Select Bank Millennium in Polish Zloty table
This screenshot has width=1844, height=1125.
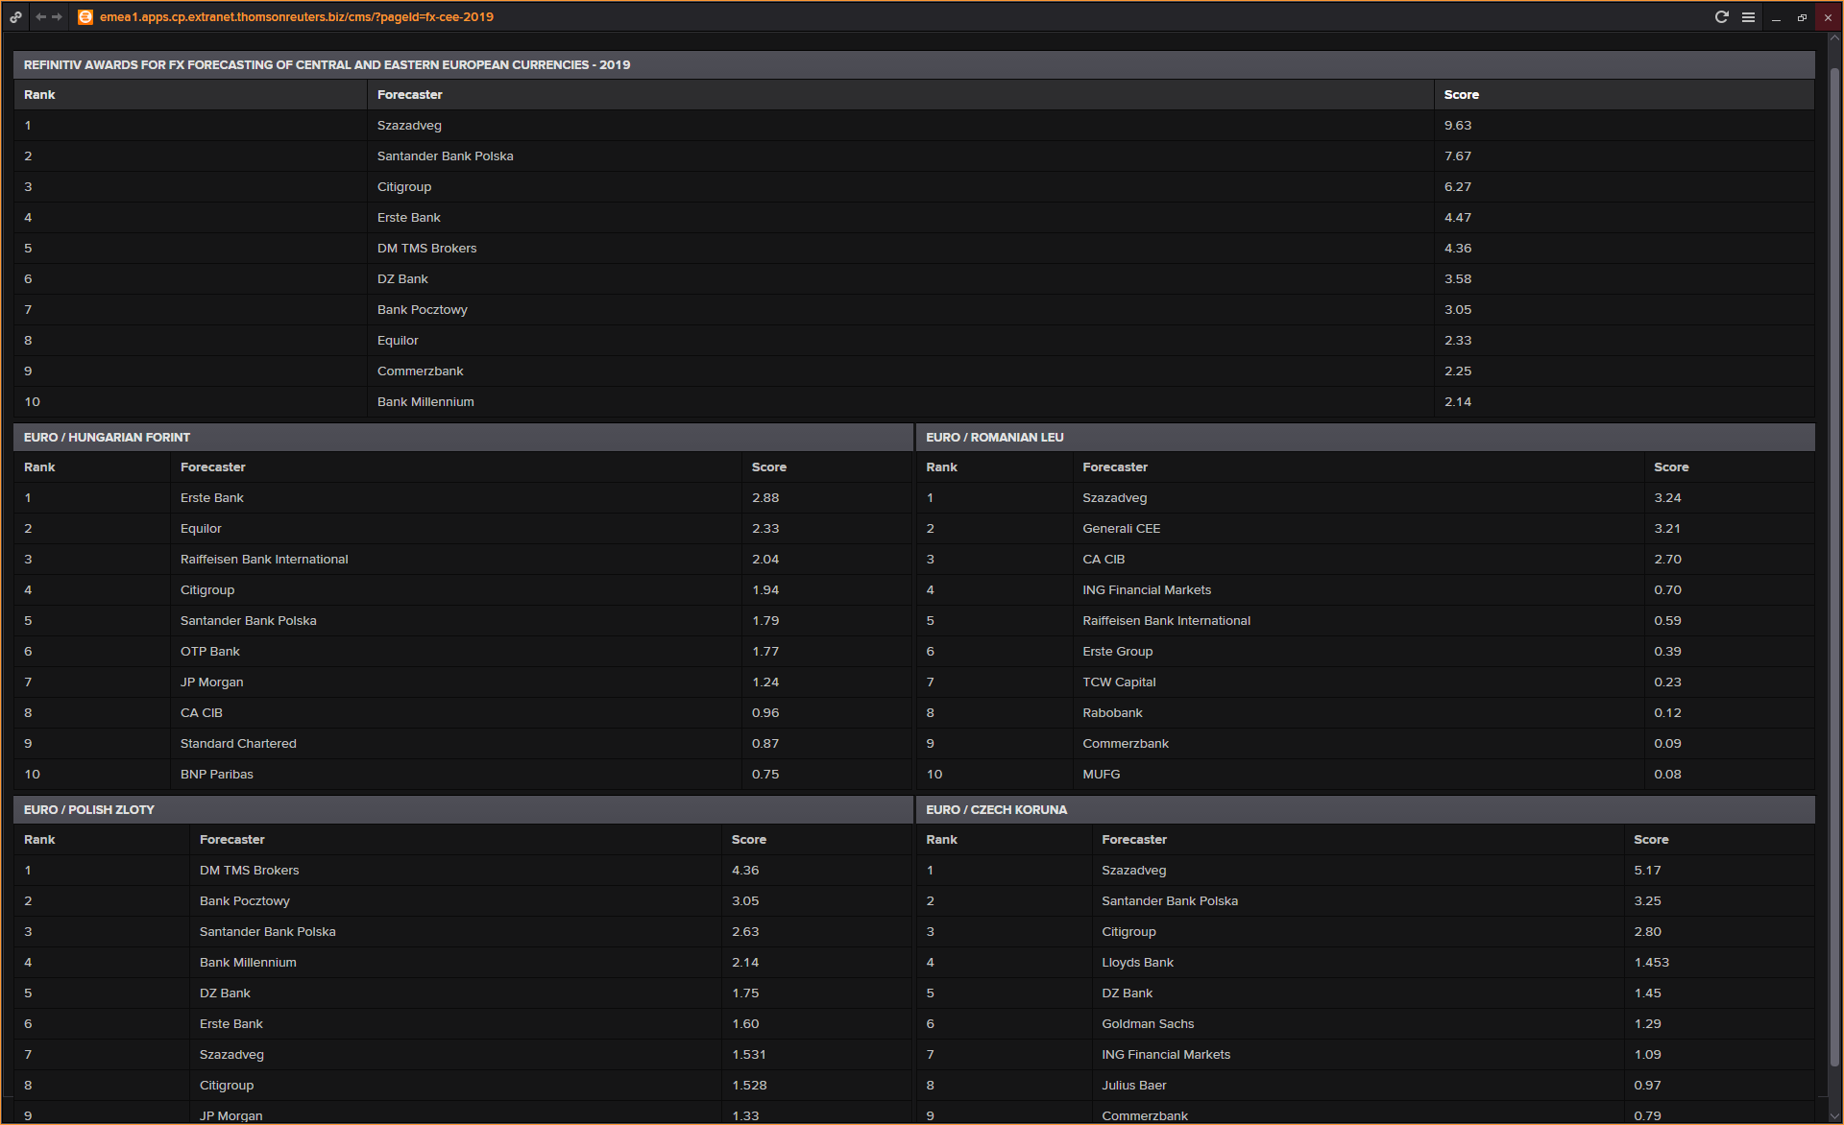point(248,963)
